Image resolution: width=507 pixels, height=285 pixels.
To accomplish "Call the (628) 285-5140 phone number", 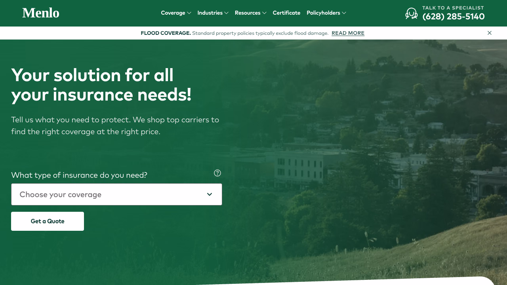I will coord(454,17).
